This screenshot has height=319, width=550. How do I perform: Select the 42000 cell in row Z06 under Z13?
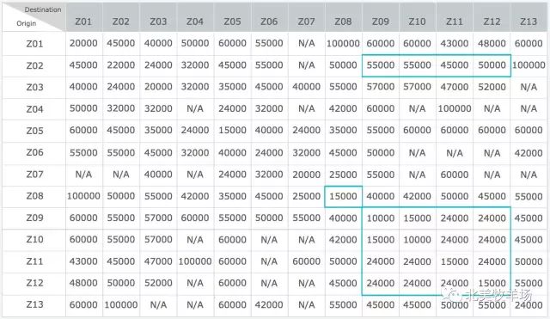coord(529,153)
